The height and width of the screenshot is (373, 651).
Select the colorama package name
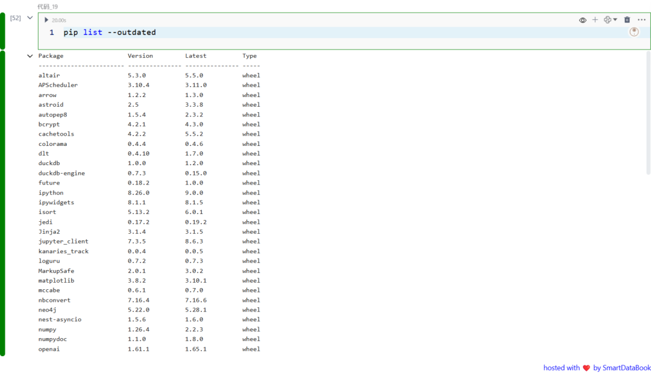(52, 144)
